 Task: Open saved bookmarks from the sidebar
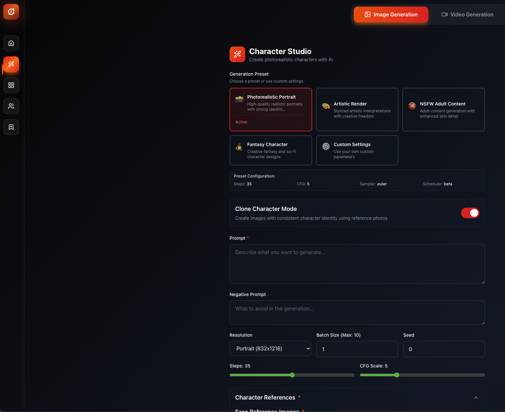click(11, 127)
